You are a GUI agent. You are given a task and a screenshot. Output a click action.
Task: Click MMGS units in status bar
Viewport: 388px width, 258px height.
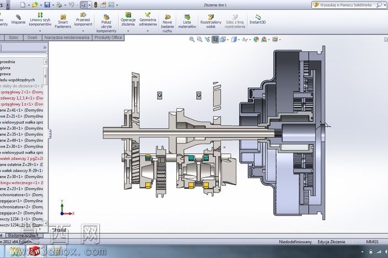tap(372, 241)
